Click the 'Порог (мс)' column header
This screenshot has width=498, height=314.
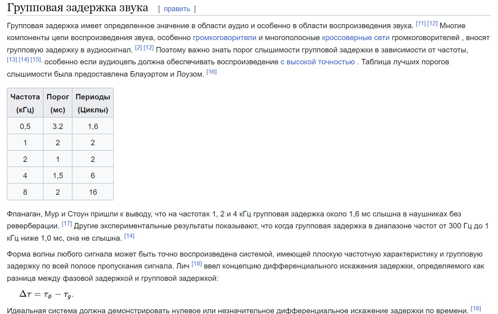(58, 103)
